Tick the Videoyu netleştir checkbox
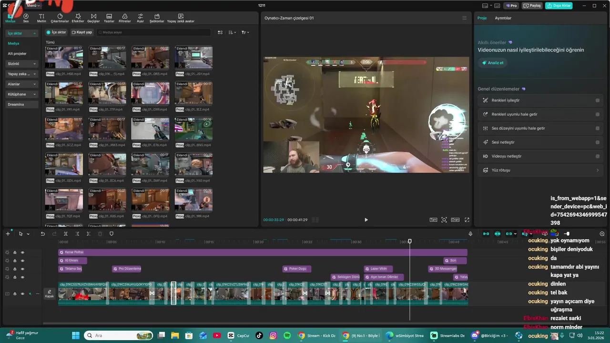Screen dimensions: 610x343 coord(598,156)
